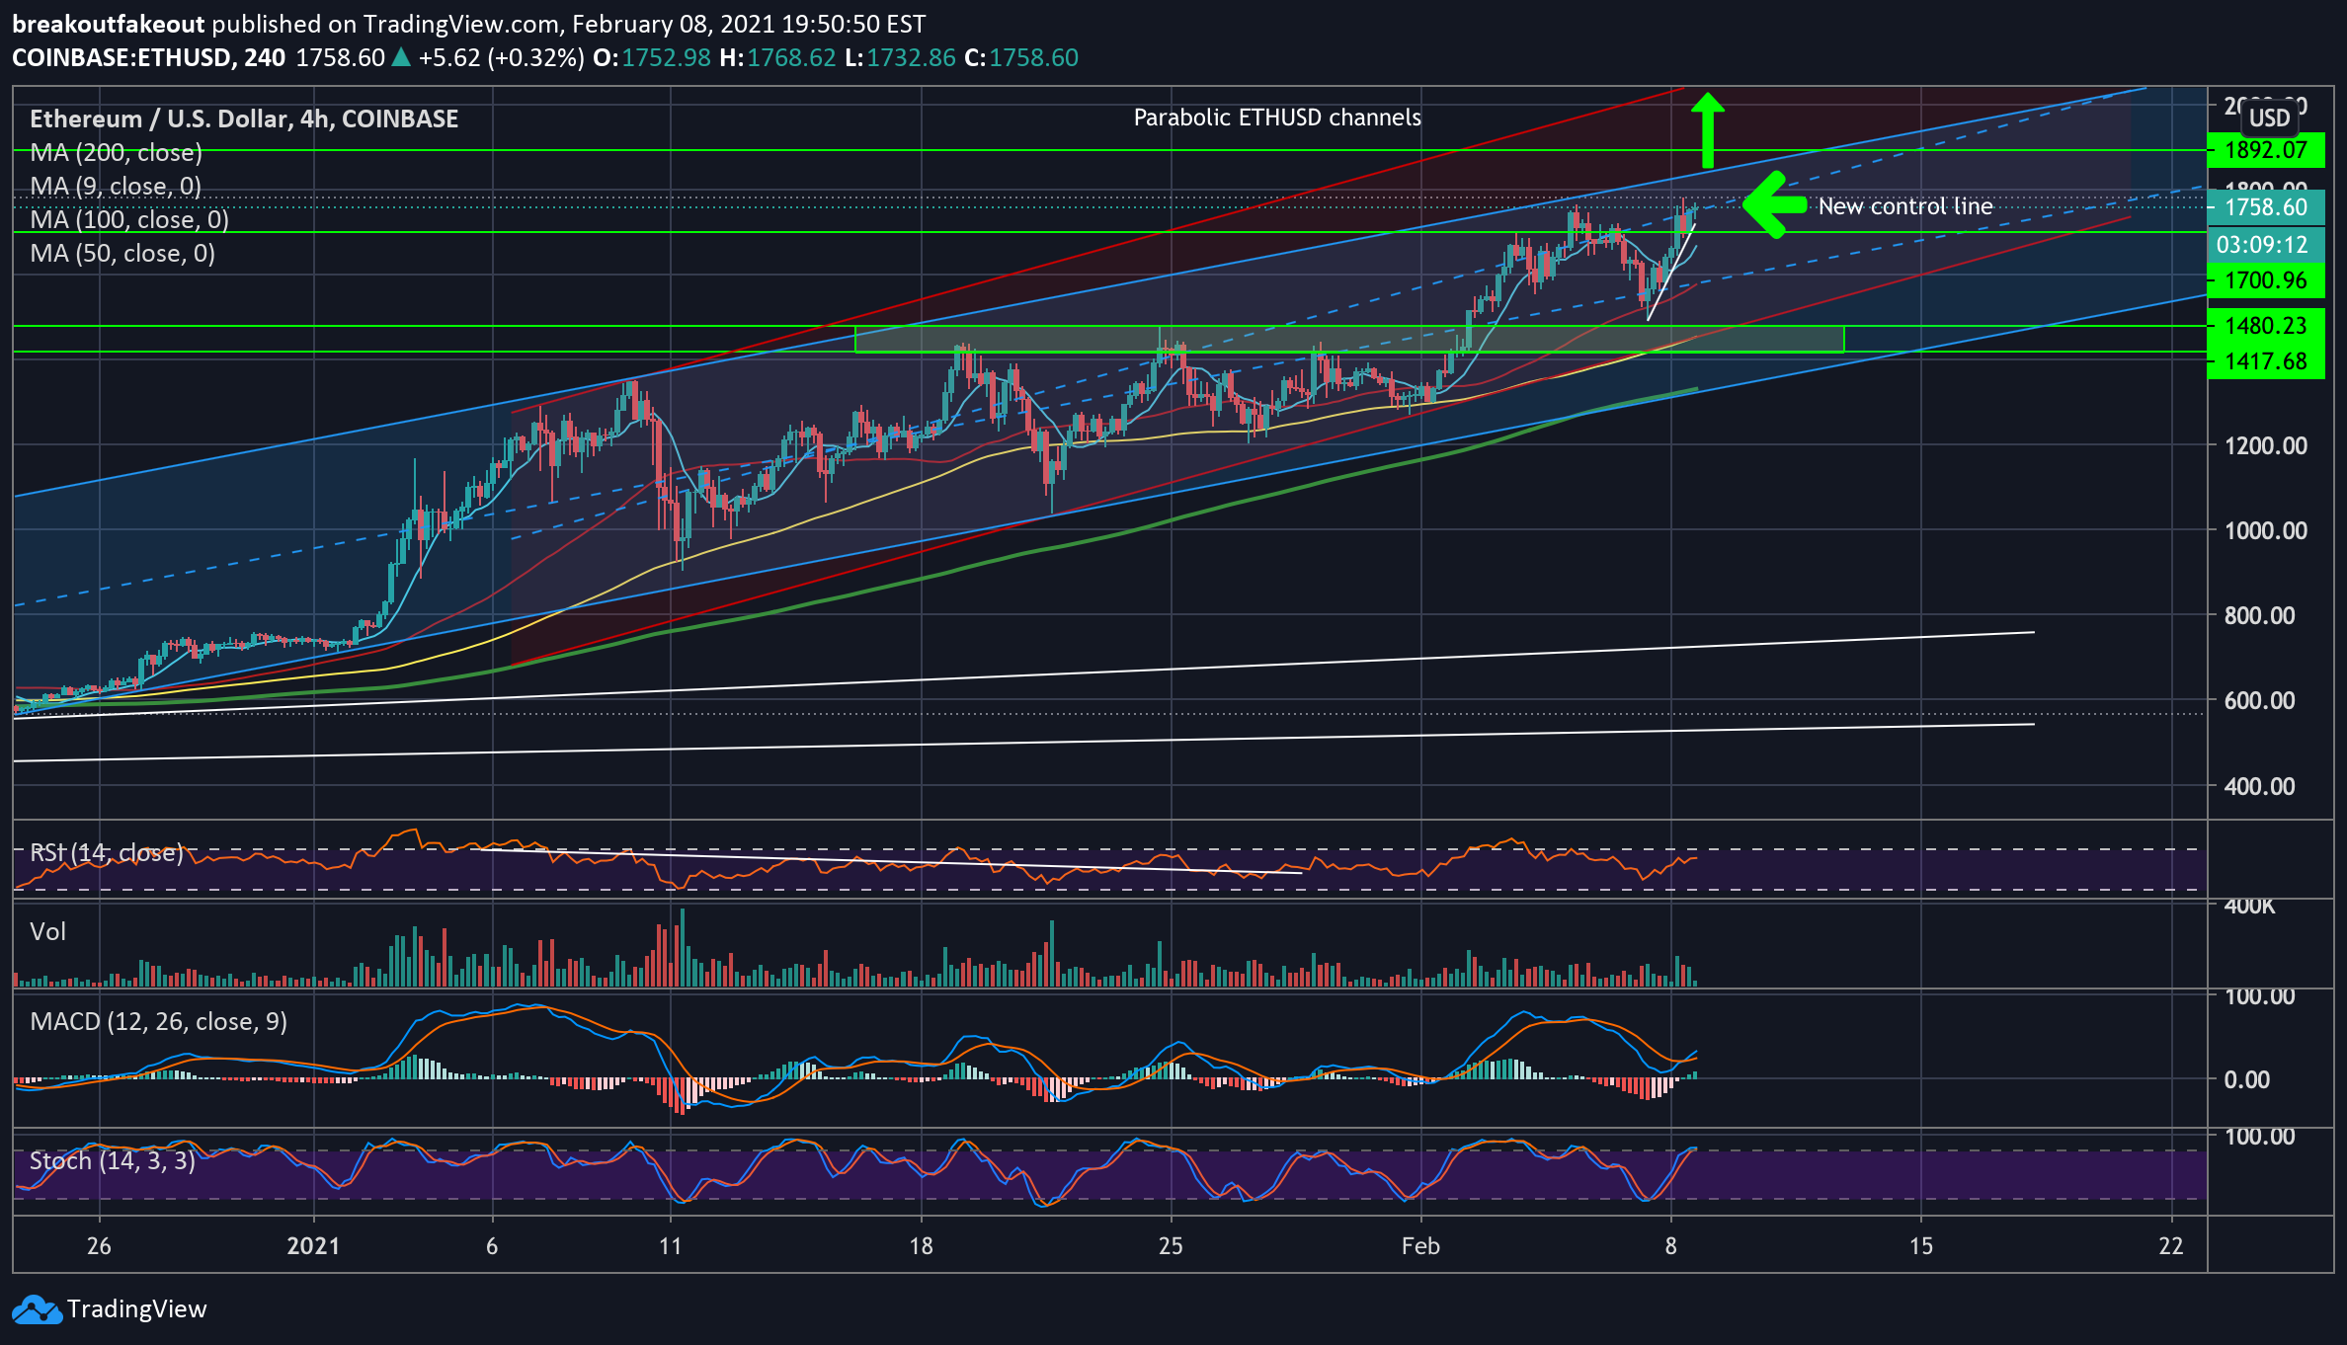Click the 1758.60 current price tag

pos(2266,207)
